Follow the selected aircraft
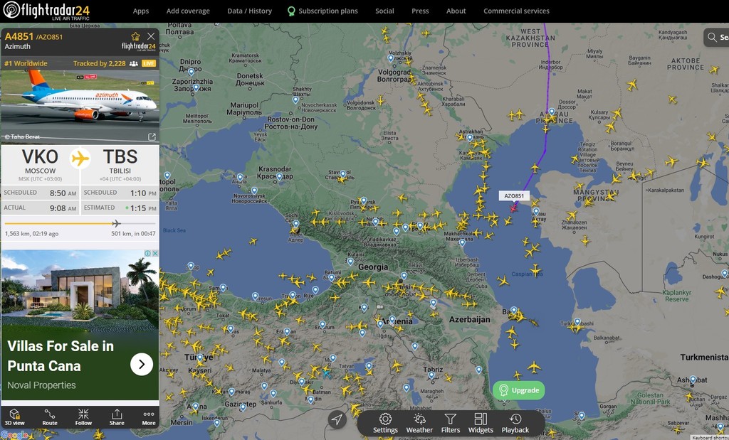Viewport: 729px width, 440px height. tap(83, 417)
